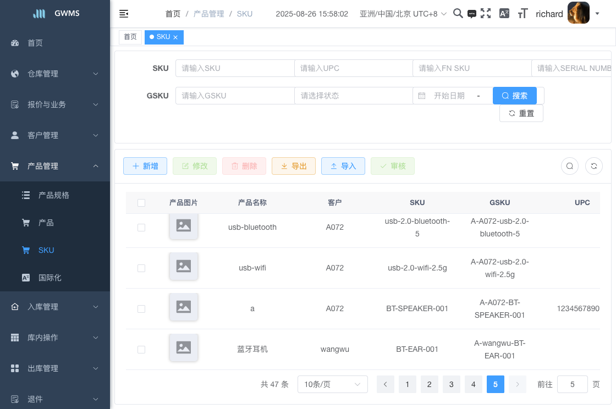The width and height of the screenshot is (616, 409).
Task: Click the round refresh icon above table
Action: click(x=594, y=166)
